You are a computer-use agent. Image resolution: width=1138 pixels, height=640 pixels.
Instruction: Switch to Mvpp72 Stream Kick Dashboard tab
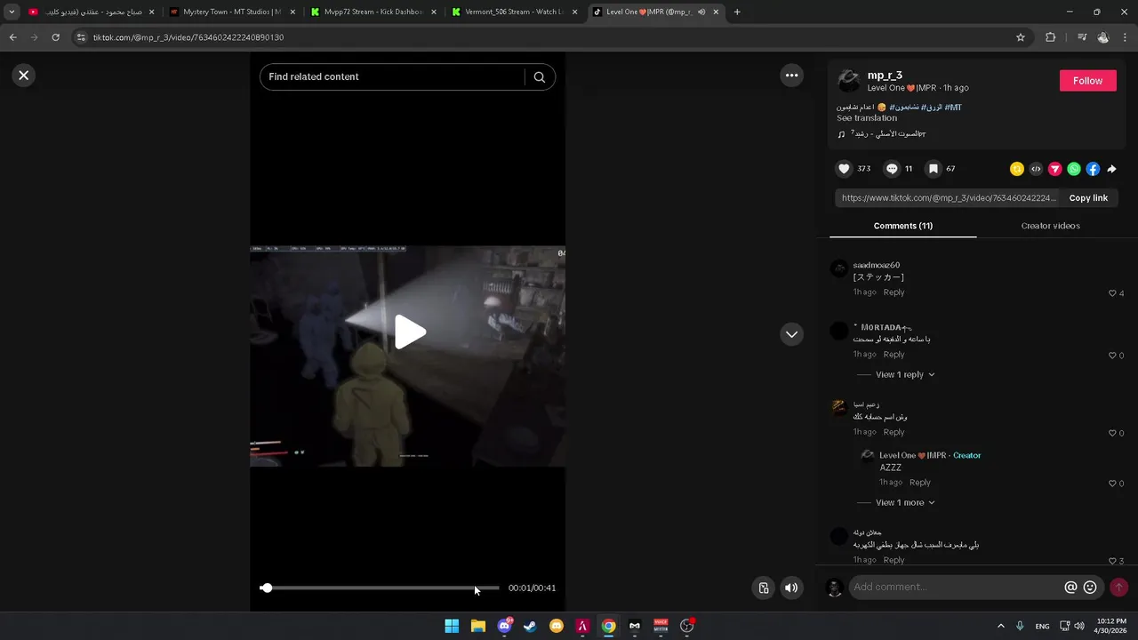point(373,12)
